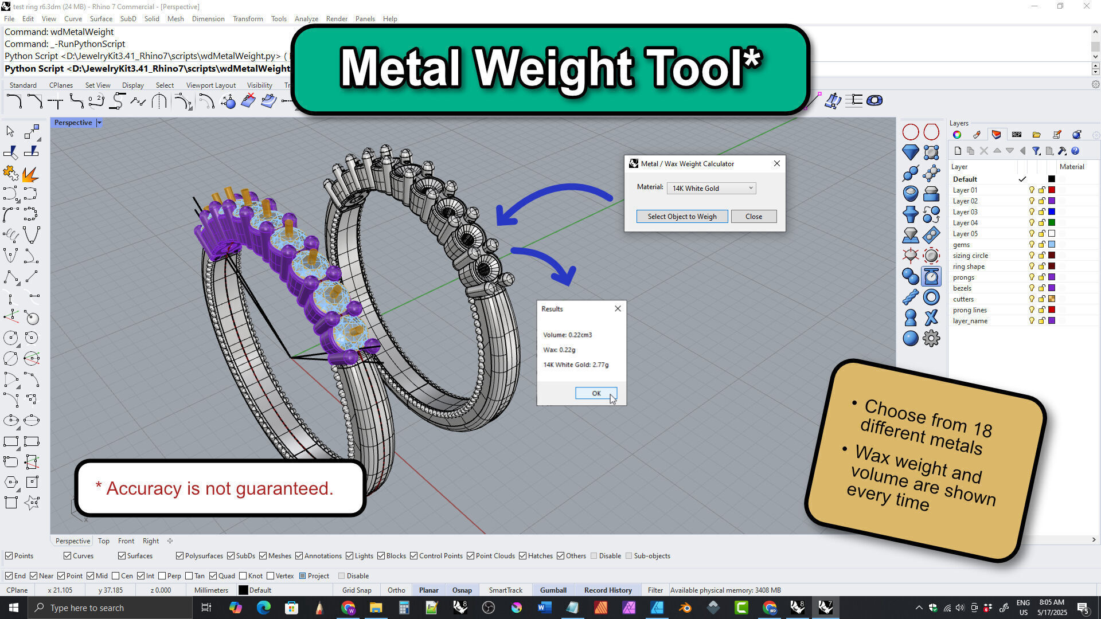
Task: Switch to the Materials color-wheel panel icon
Action: 957,135
